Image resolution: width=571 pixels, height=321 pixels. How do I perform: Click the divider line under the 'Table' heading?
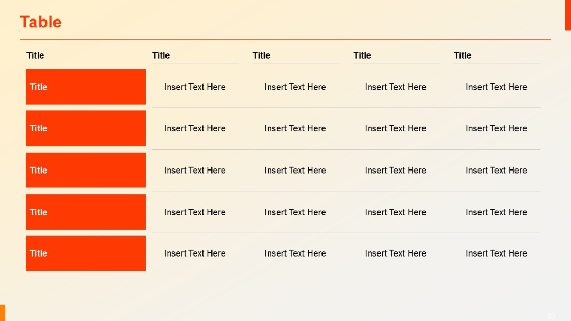point(285,39)
